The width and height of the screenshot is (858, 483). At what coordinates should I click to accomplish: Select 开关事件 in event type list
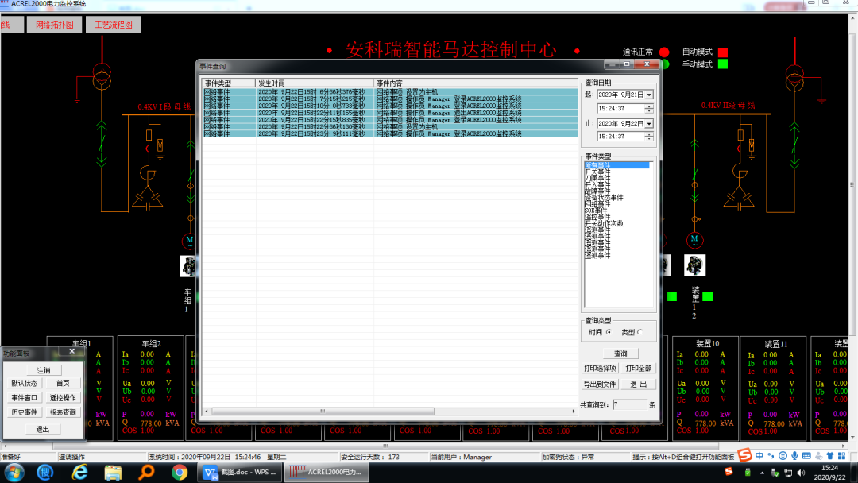click(x=597, y=172)
